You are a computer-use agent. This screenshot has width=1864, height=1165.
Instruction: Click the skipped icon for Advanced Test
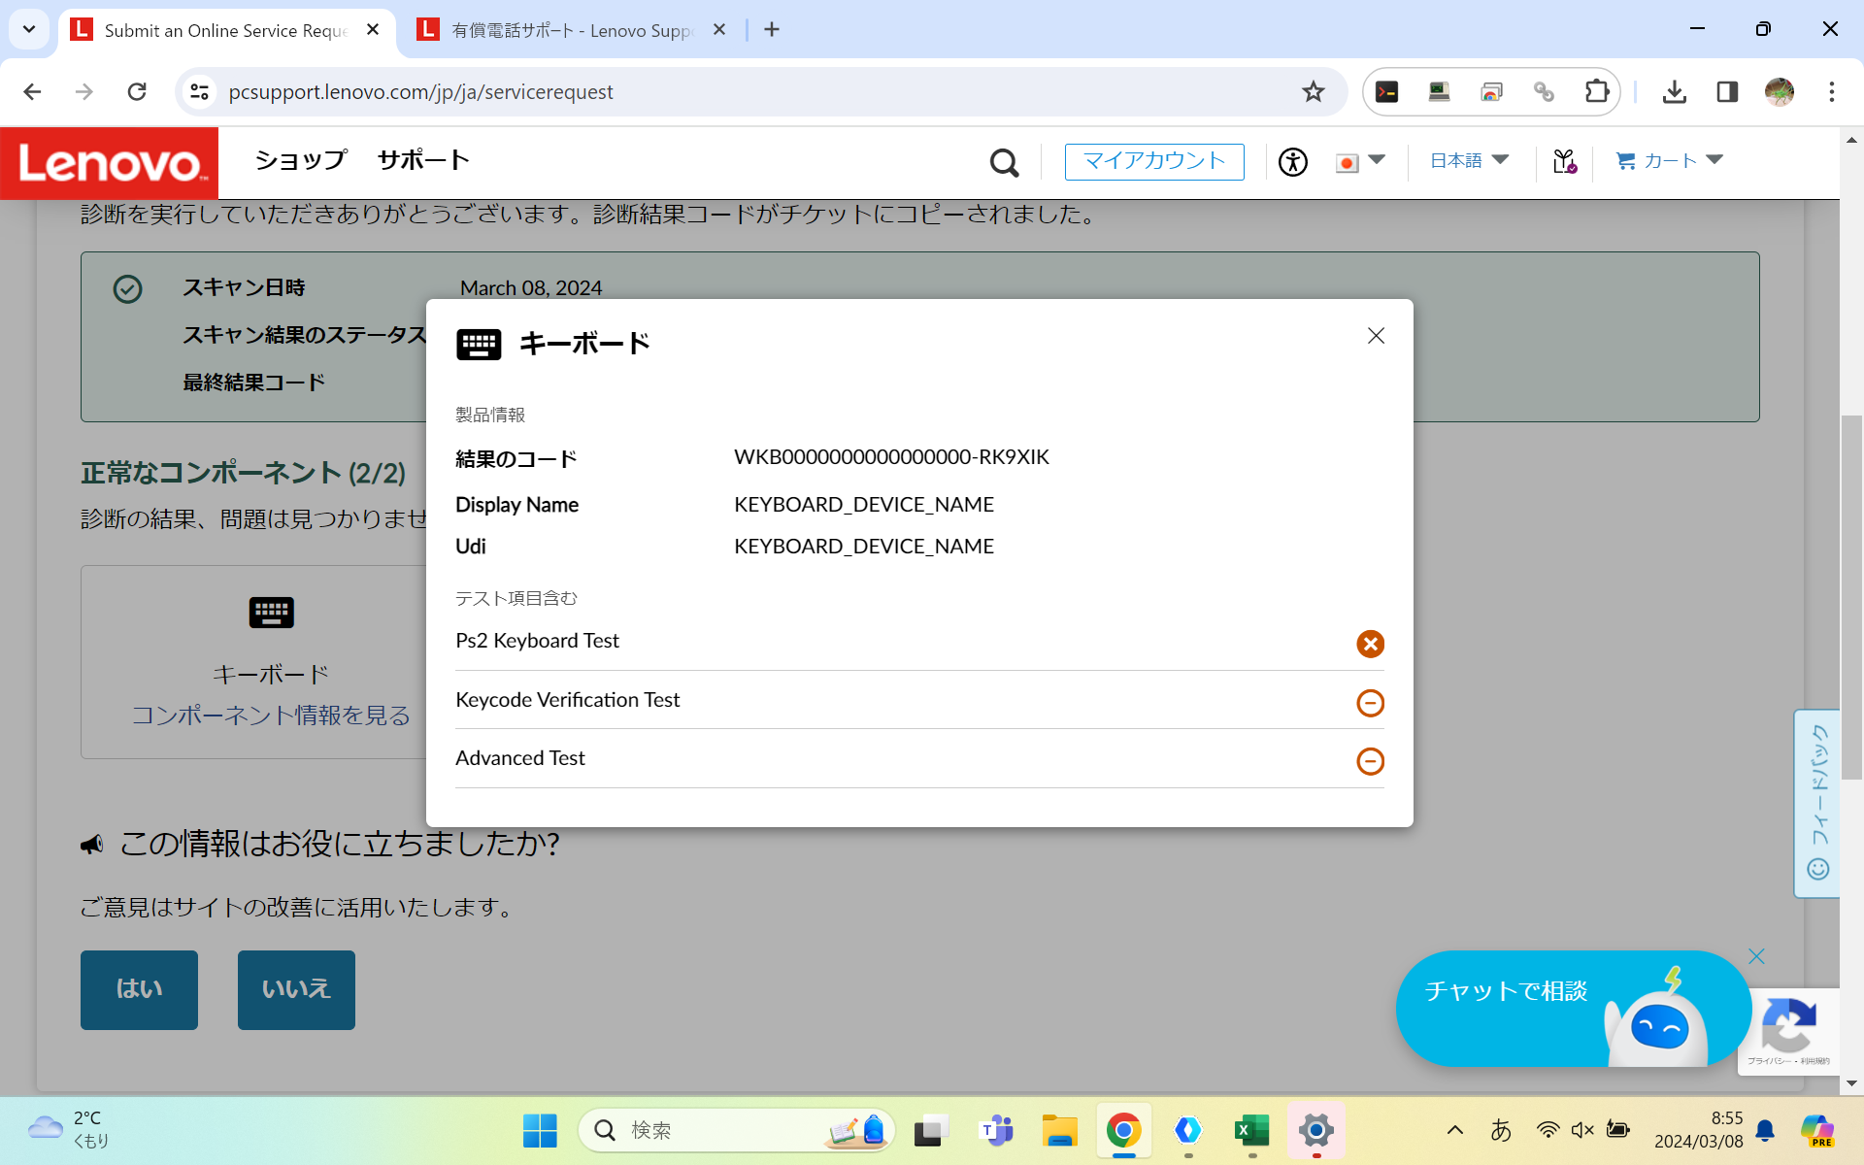point(1370,761)
